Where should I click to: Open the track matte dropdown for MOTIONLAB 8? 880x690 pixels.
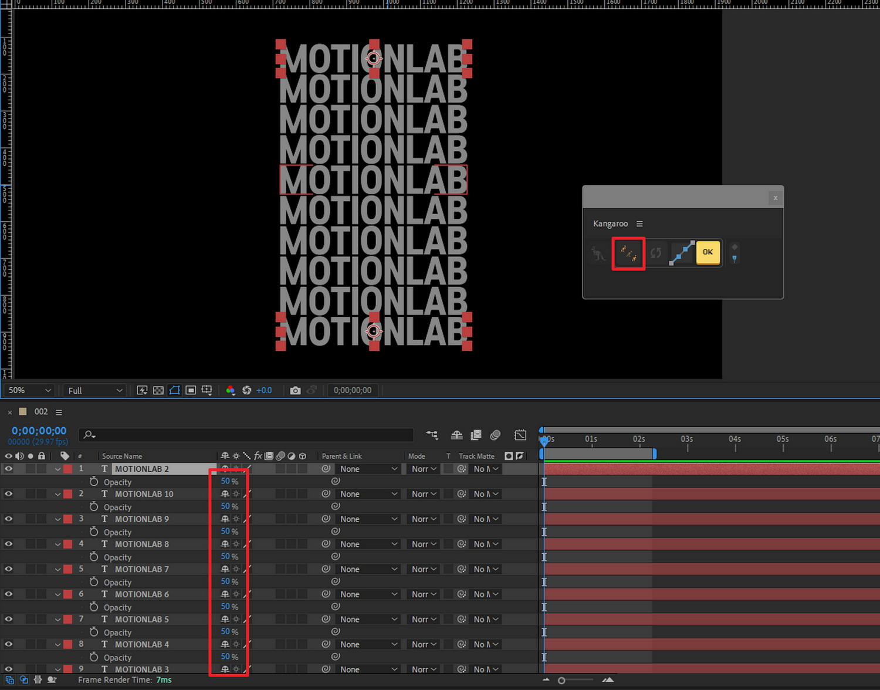click(x=486, y=544)
